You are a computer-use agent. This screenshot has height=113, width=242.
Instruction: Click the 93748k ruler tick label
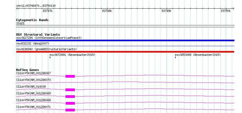click(x=107, y=11)
